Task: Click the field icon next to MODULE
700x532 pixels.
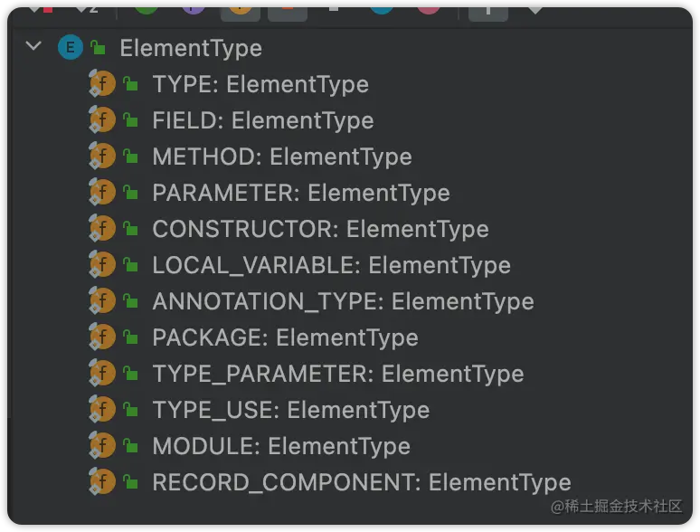Action: [103, 446]
